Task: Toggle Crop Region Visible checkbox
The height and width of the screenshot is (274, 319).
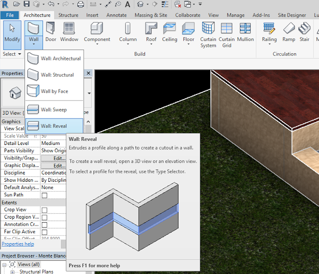Action: pyautogui.click(x=44, y=217)
